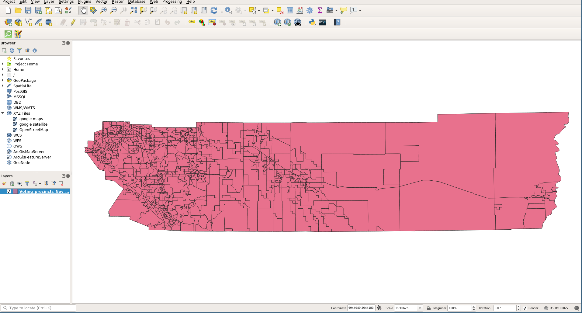Viewport: 582px width, 313px height.
Task: Enable the Render checkbox in status bar
Action: (x=525, y=308)
